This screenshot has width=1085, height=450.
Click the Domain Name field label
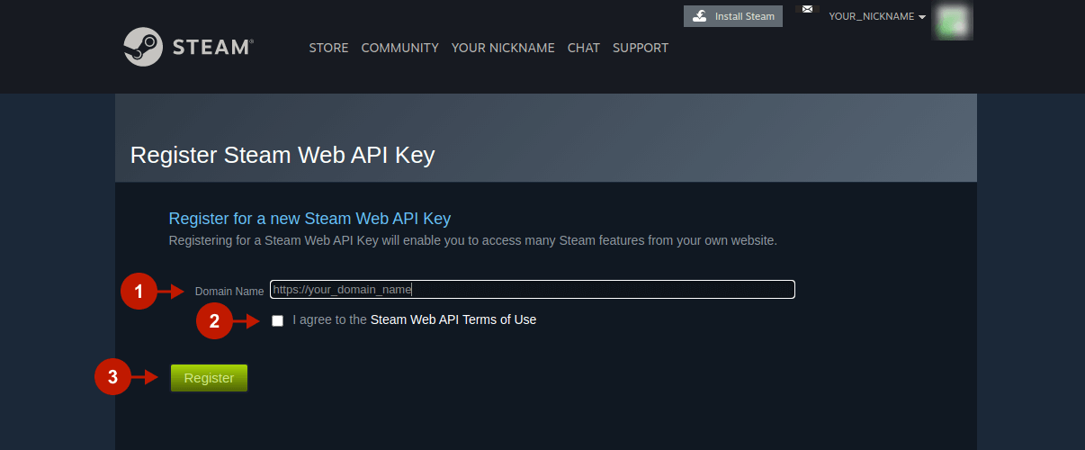229,292
